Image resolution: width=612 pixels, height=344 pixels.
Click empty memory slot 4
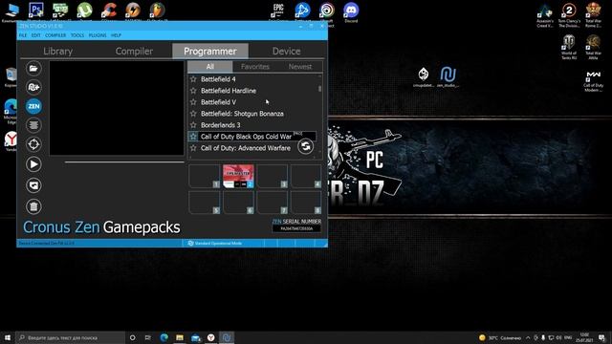[x=306, y=176]
